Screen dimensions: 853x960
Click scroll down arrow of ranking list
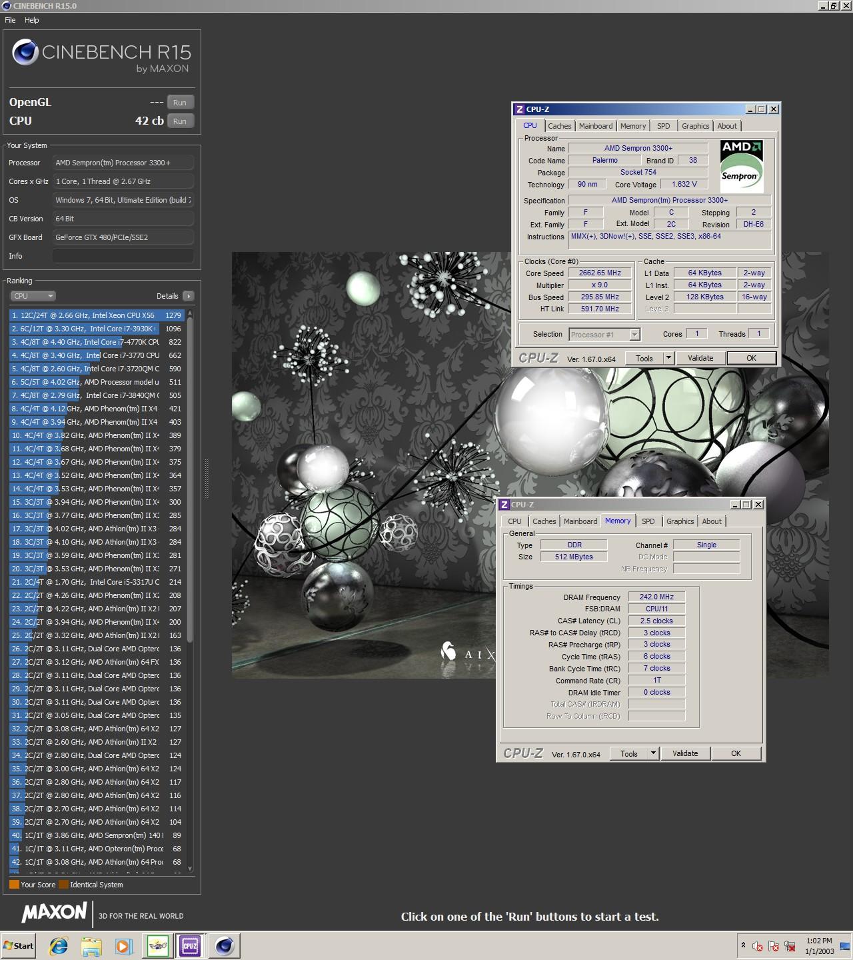click(x=190, y=868)
